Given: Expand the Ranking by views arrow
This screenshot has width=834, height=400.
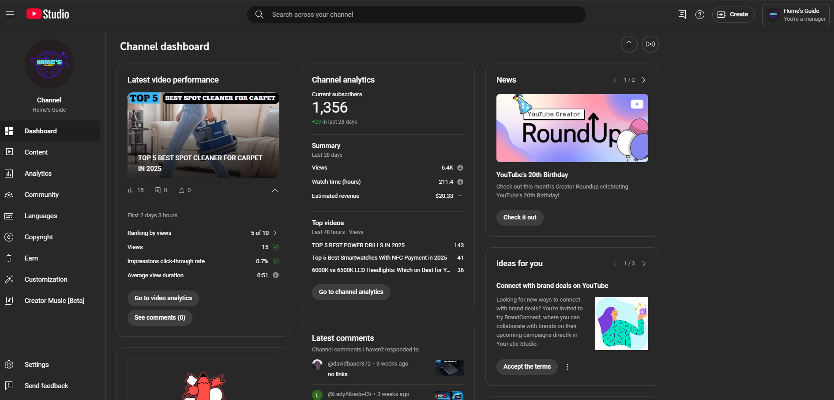Looking at the screenshot, I should click(x=275, y=233).
